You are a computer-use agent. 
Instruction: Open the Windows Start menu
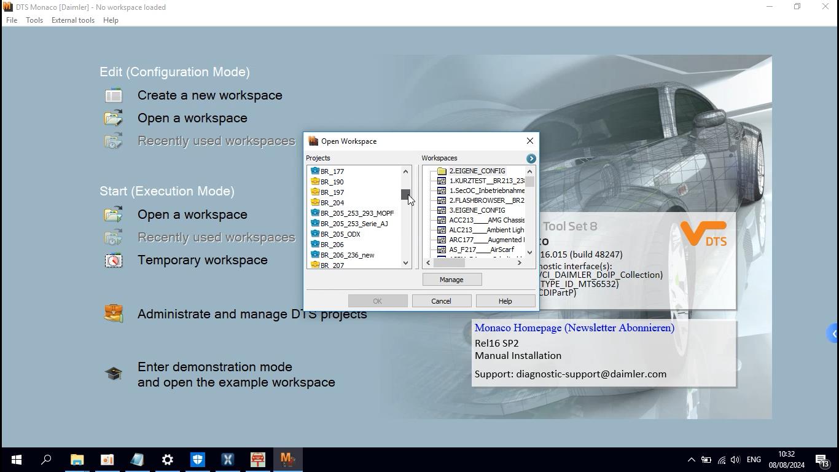tap(16, 460)
